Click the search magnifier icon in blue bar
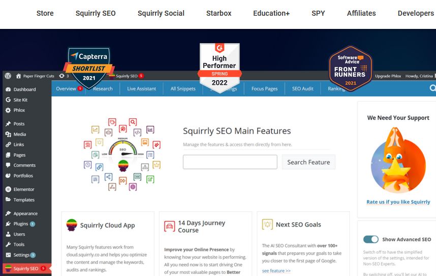436x276 pixels. [432, 88]
